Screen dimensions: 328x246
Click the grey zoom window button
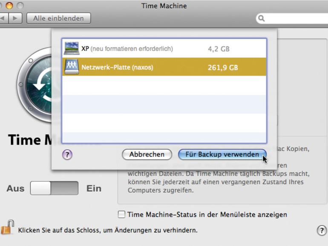[20, 6]
